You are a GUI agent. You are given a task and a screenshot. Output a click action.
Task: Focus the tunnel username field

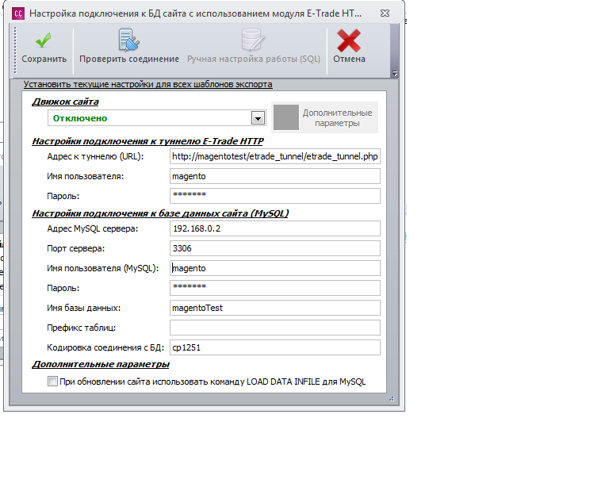click(x=275, y=176)
